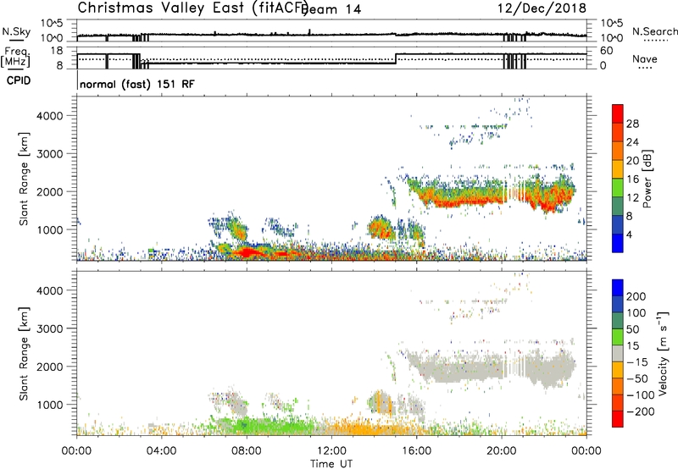
Task: Click the '08:00' time tick label
Action: [x=247, y=451]
